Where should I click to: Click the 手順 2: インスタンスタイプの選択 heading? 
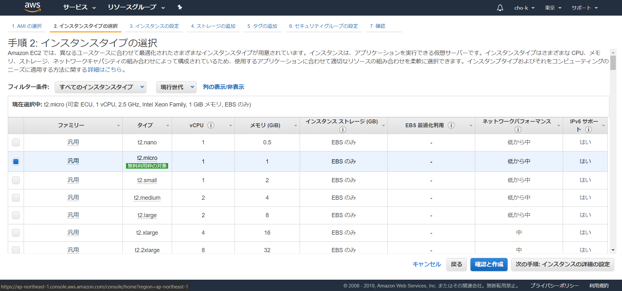[83, 43]
